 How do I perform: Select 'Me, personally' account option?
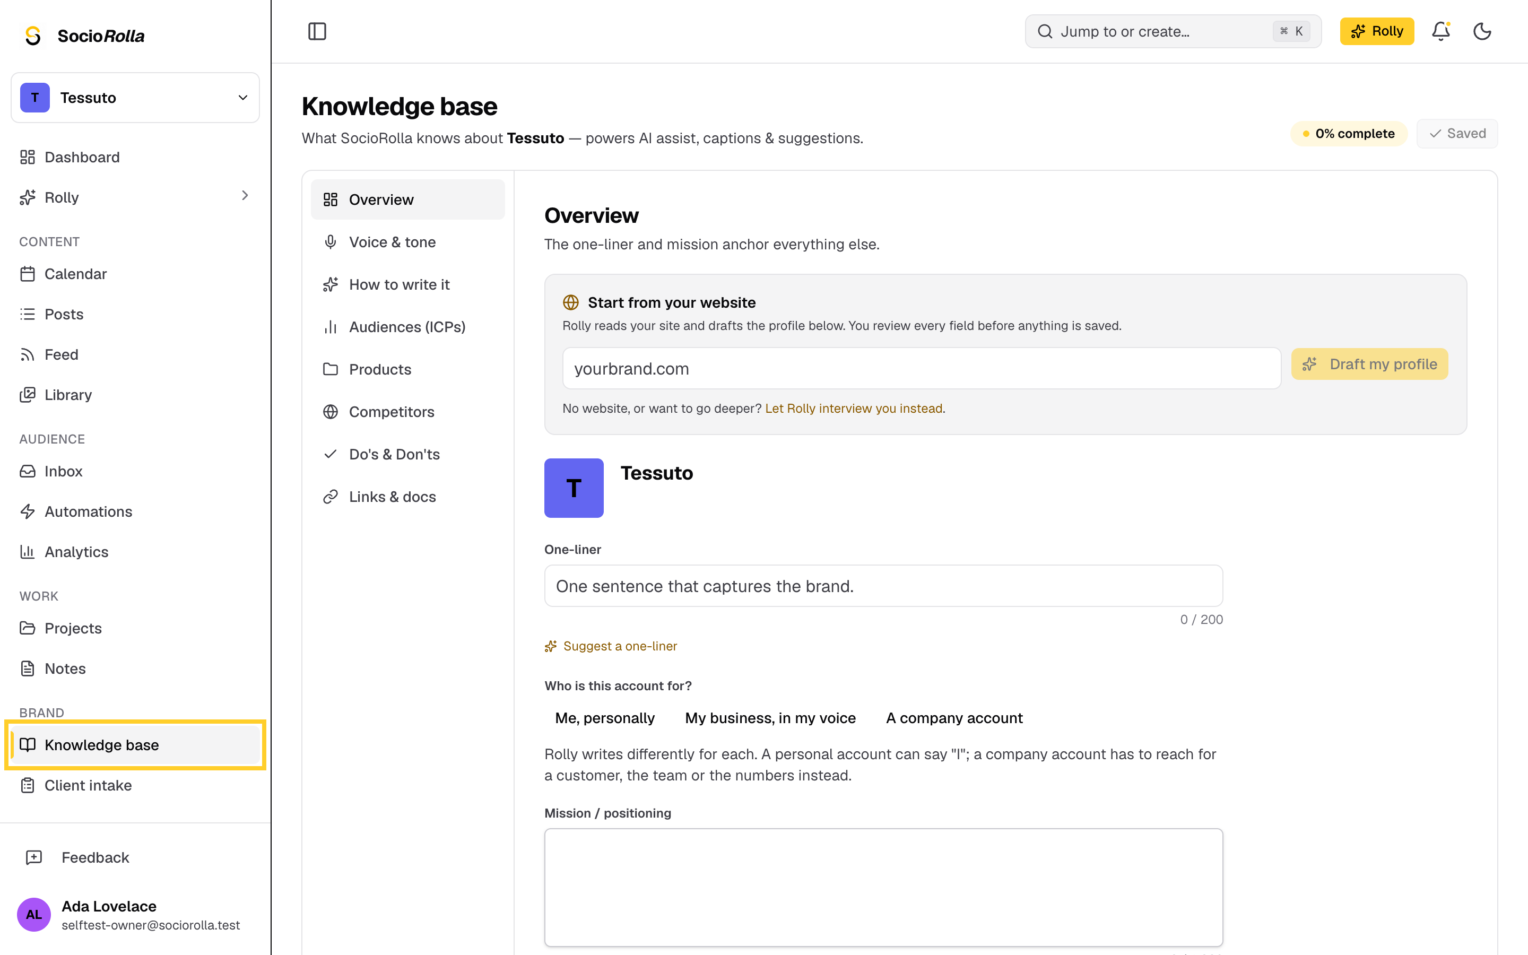(x=604, y=718)
